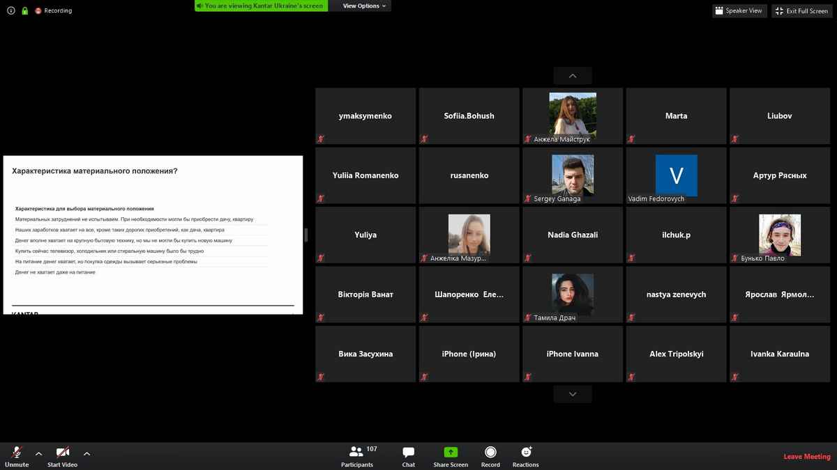Show next page of participant gallery

coord(573,394)
